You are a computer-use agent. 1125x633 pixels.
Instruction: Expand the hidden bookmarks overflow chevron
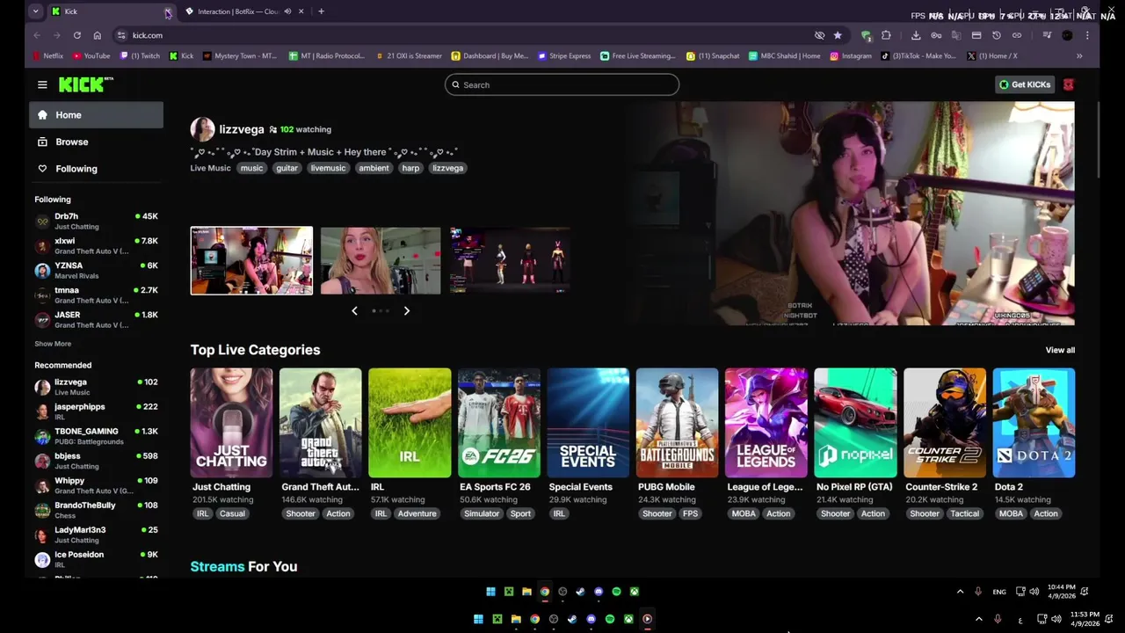[x=1079, y=55]
